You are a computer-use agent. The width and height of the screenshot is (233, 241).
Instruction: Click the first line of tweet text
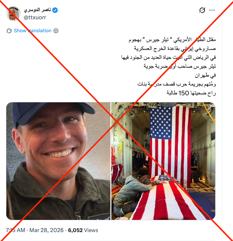pyautogui.click(x=172, y=40)
